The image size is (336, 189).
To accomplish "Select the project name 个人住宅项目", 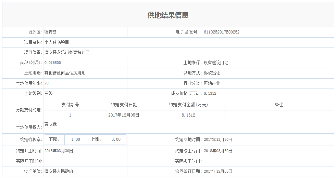I will coord(57,42).
